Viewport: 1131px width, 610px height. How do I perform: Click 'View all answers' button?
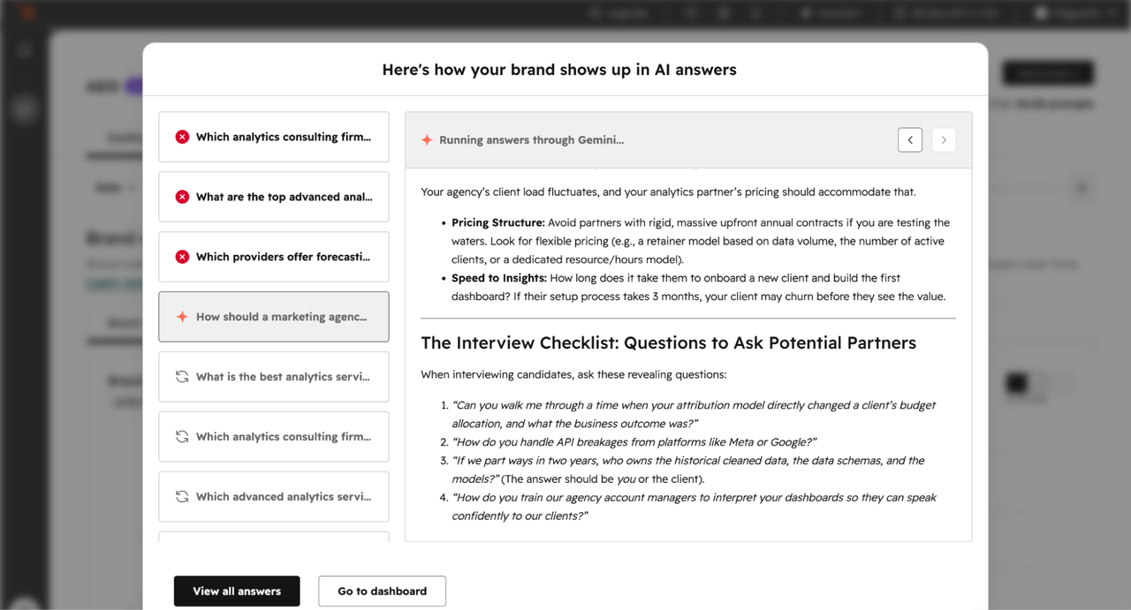pyautogui.click(x=237, y=591)
